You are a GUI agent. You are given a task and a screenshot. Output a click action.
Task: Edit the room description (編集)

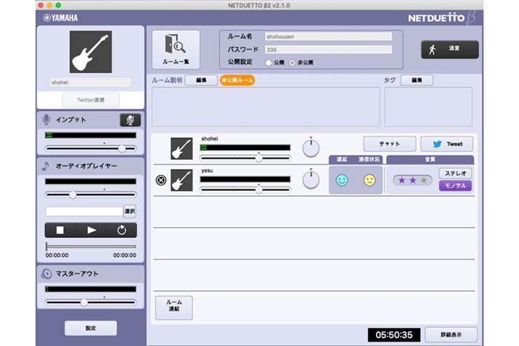[x=201, y=80]
